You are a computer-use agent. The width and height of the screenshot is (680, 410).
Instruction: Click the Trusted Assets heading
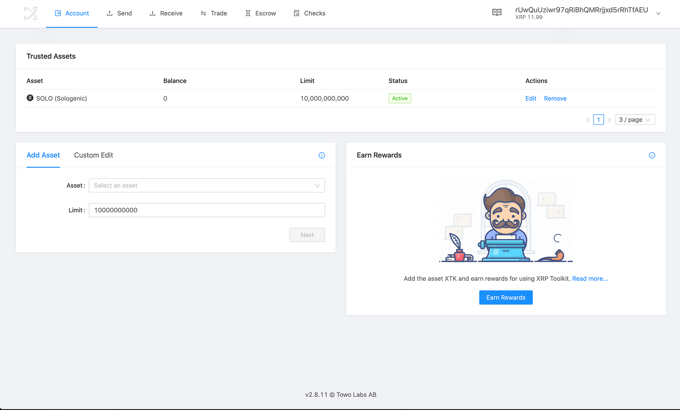tap(51, 56)
